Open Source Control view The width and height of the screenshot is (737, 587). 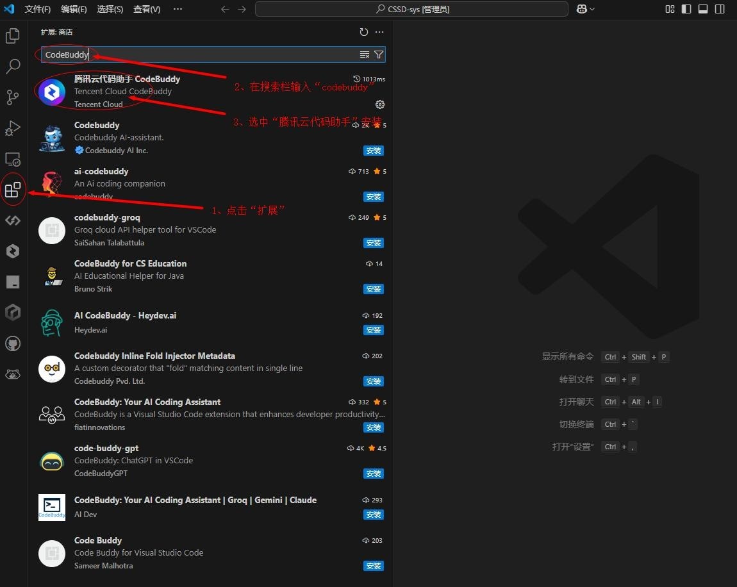coord(13,97)
